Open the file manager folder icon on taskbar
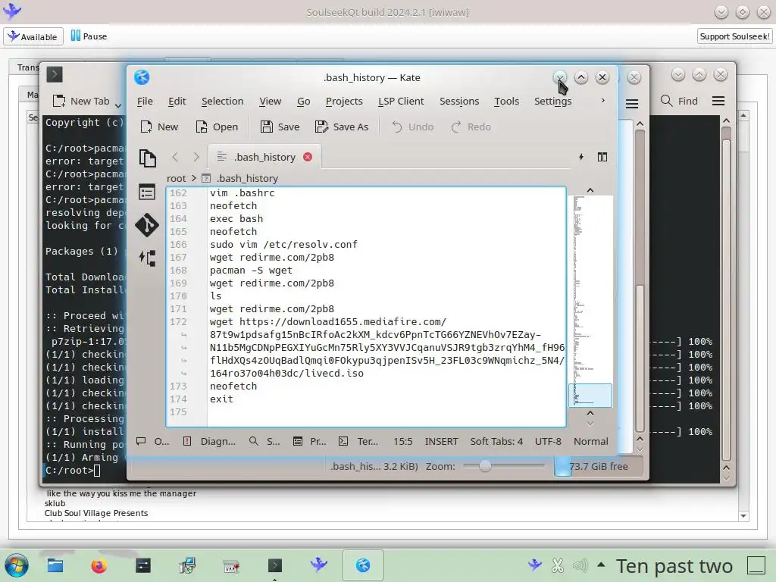The width and height of the screenshot is (776, 582). point(55,565)
